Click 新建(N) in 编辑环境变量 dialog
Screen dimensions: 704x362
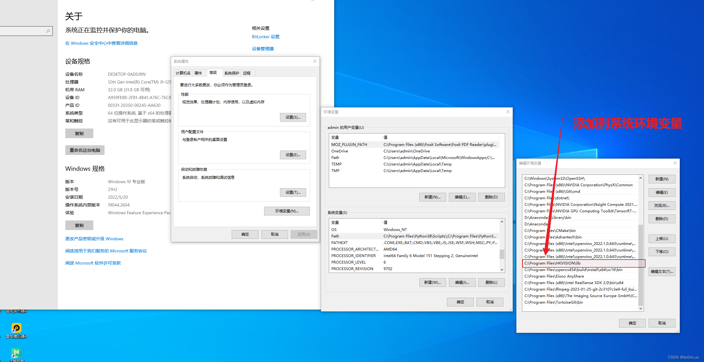click(x=662, y=179)
